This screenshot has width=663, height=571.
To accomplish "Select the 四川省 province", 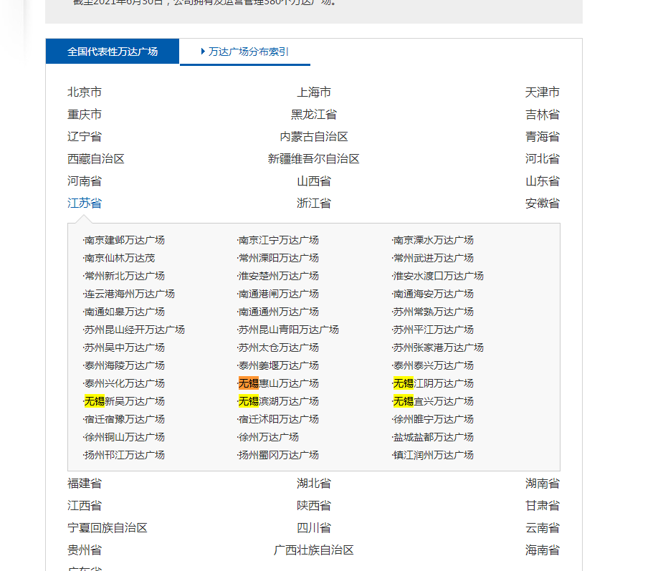I will (x=314, y=528).
